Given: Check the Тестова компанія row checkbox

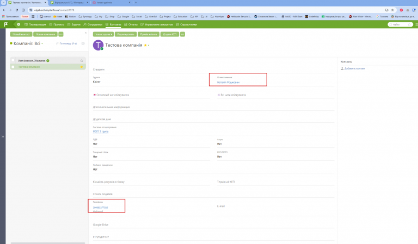Looking at the screenshot, I should [x=13, y=67].
